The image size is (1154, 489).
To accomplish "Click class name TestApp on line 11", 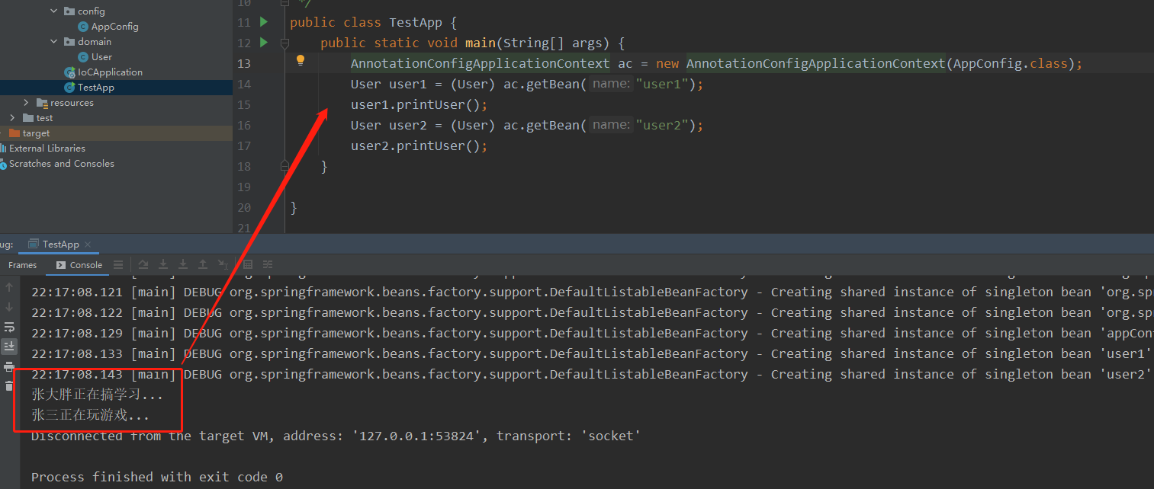I will tap(416, 22).
